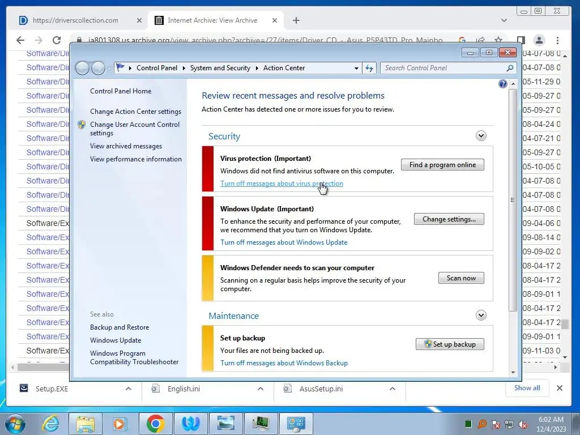Click the network icon in system tray
This screenshot has height=435, width=580.
pos(509,424)
